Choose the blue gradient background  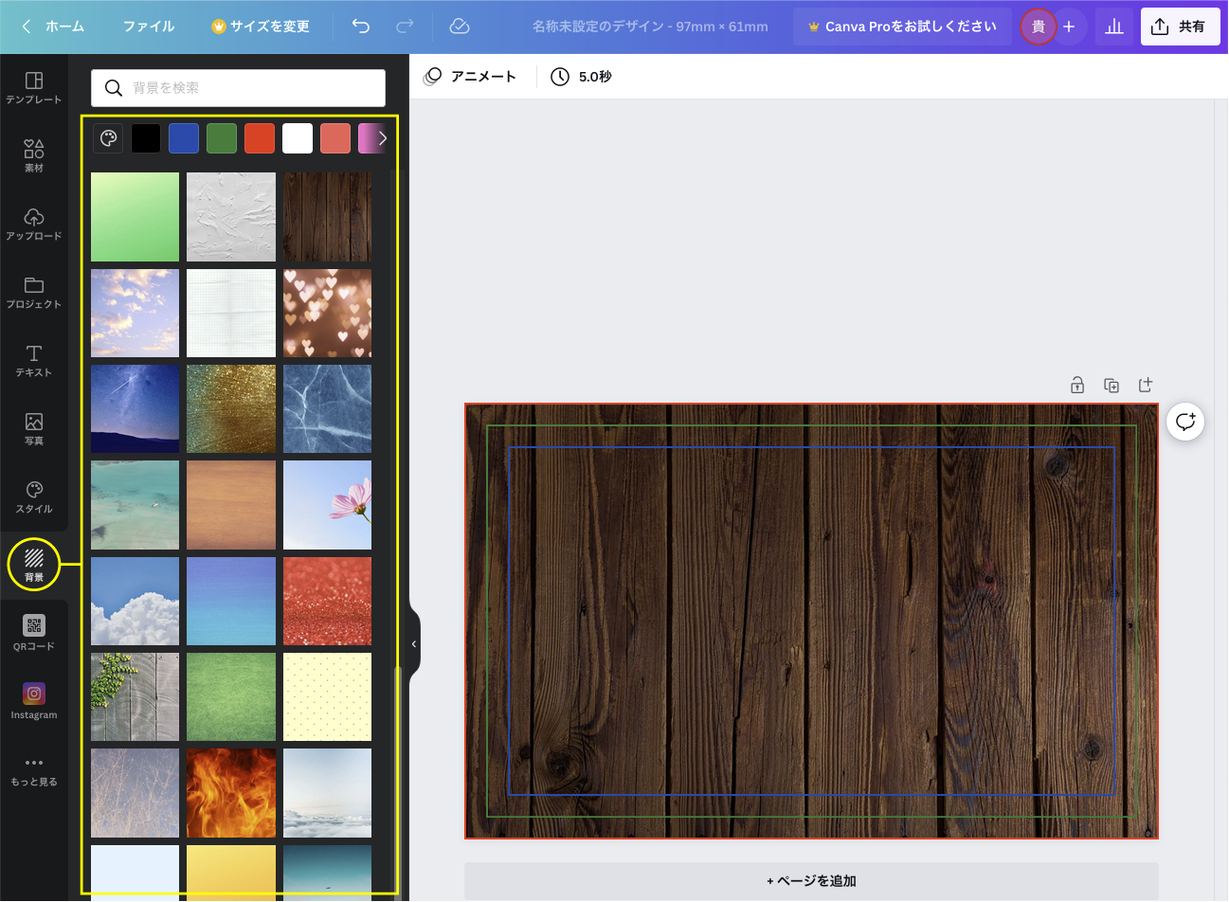231,601
